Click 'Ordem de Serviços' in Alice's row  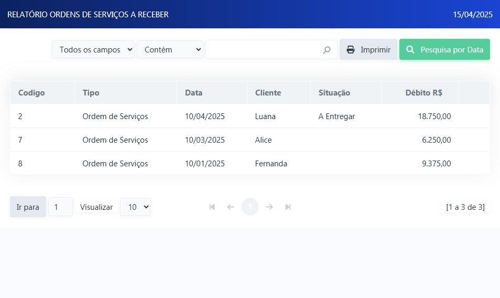pyautogui.click(x=115, y=140)
